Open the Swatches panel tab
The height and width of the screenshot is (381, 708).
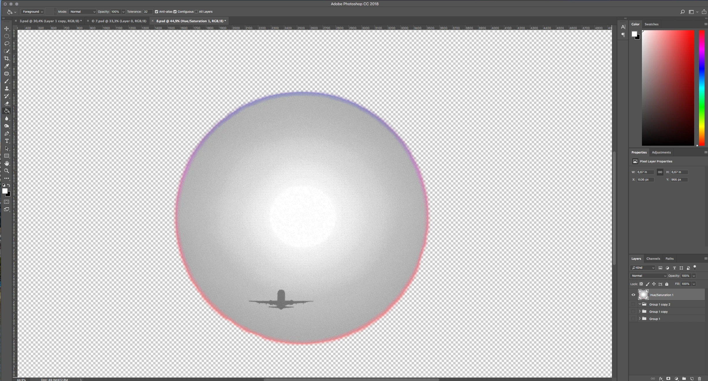pyautogui.click(x=651, y=24)
